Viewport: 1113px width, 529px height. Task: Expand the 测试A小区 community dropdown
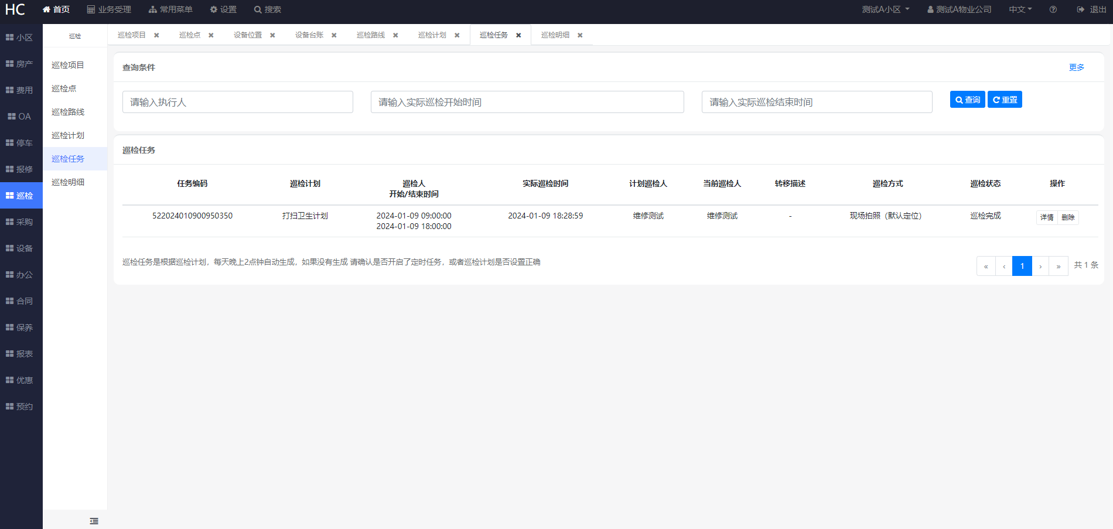(885, 9)
